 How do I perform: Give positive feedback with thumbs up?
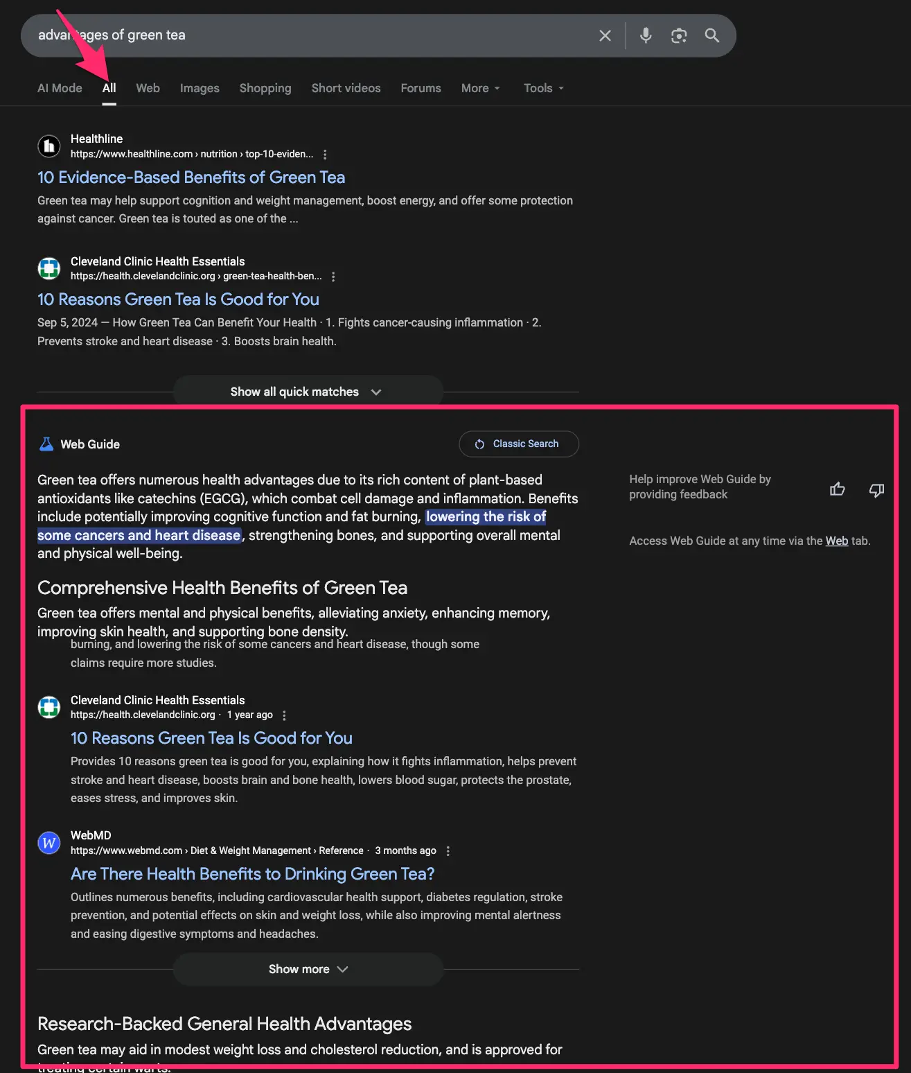[x=837, y=489]
